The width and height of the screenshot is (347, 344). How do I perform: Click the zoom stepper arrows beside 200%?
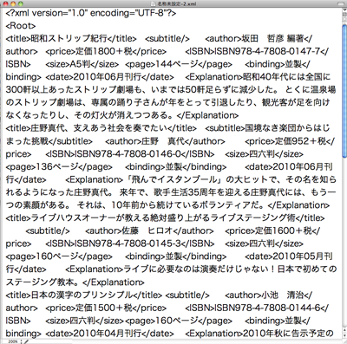click(x=21, y=341)
